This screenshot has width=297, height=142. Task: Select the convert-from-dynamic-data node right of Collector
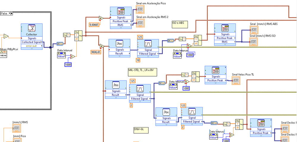pos(60,44)
